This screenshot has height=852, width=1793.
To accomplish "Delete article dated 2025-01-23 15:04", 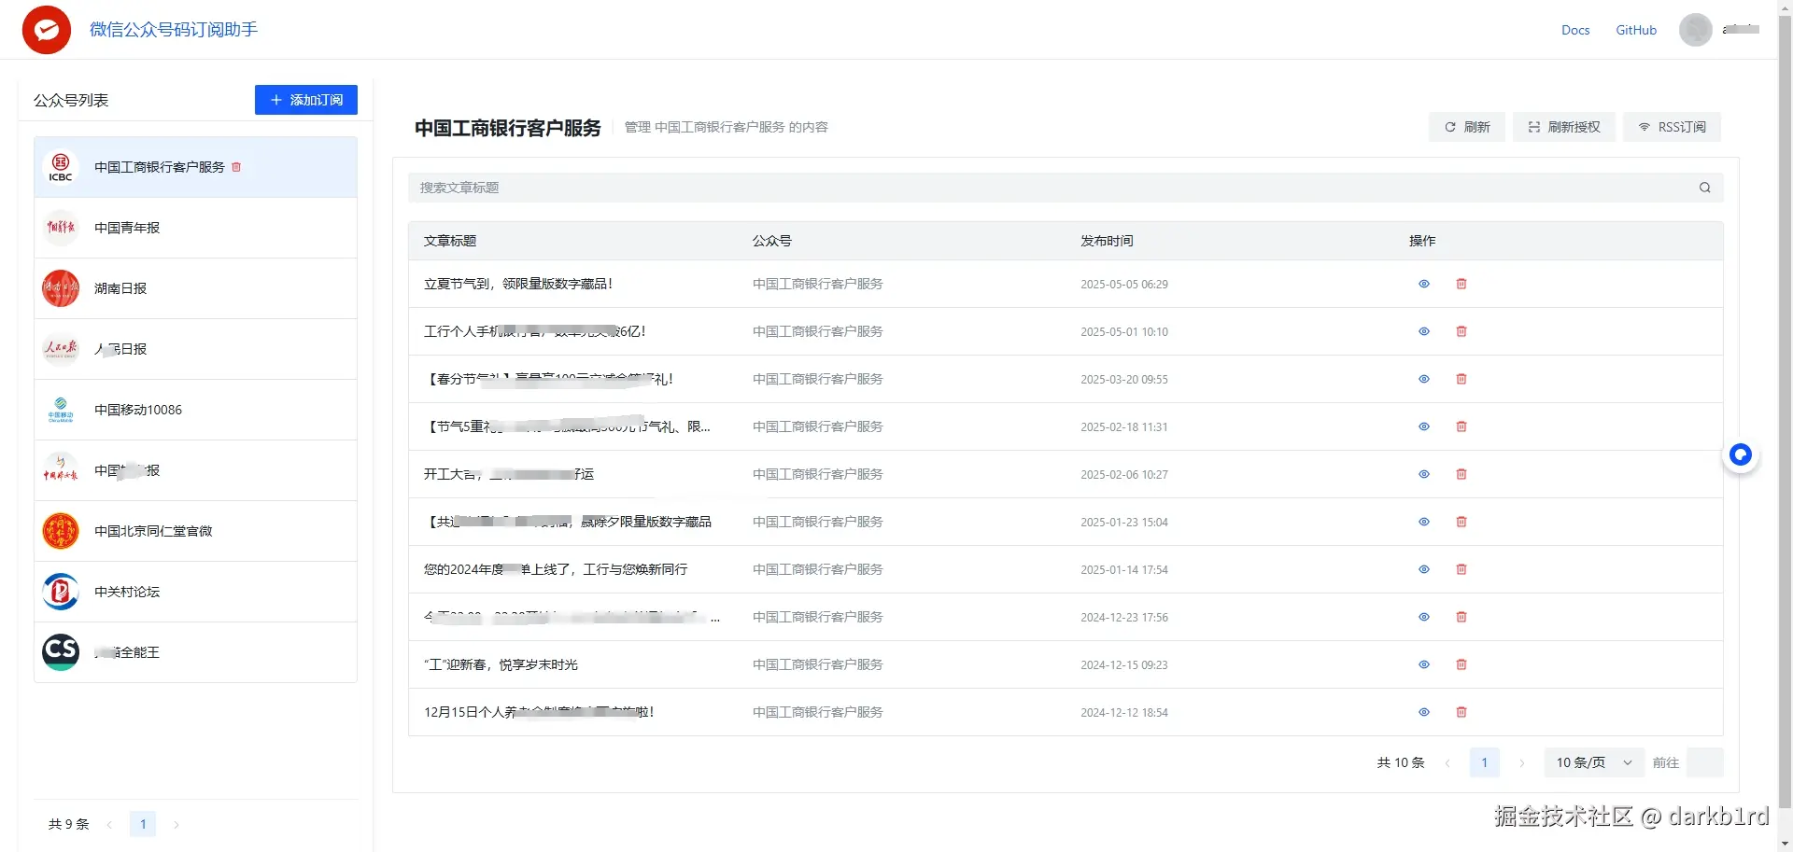I will pos(1461,522).
